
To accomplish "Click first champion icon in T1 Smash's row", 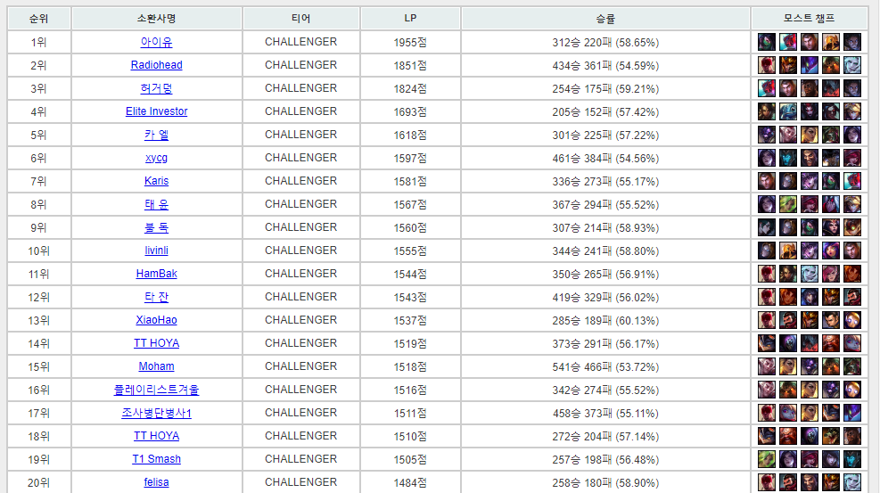I will click(767, 459).
